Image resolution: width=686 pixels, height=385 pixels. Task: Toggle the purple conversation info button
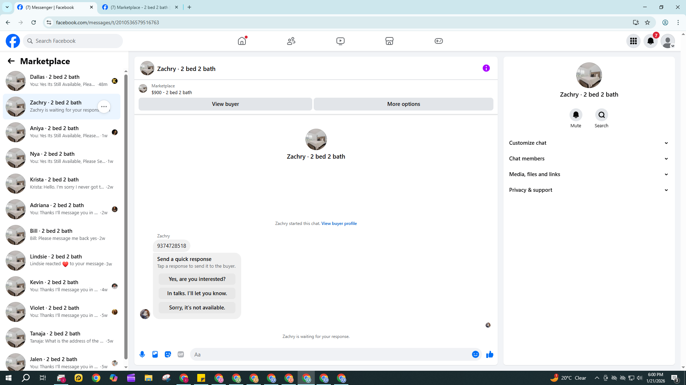pyautogui.click(x=486, y=68)
